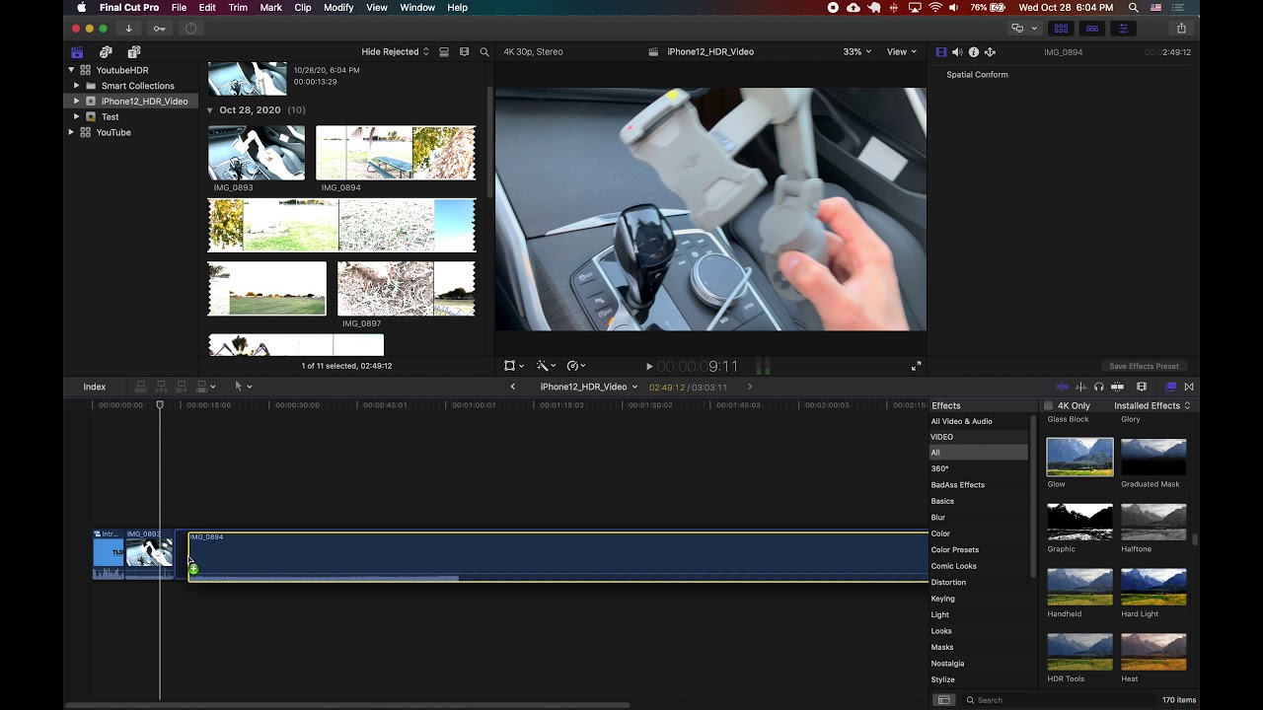The image size is (1263, 710).
Task: Open the Share inspector icon
Action: (x=990, y=52)
